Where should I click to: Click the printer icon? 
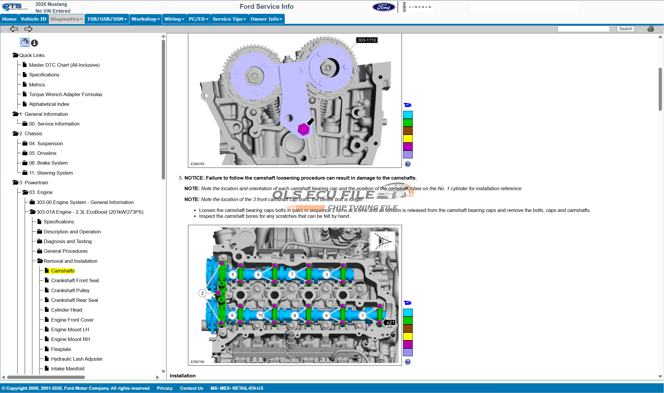650,29
